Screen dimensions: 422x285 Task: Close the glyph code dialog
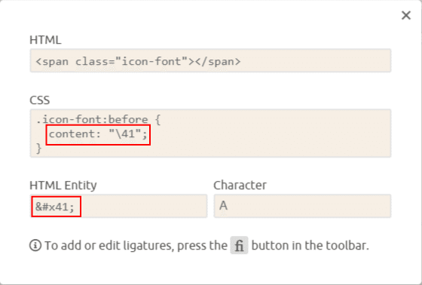[x=406, y=15]
